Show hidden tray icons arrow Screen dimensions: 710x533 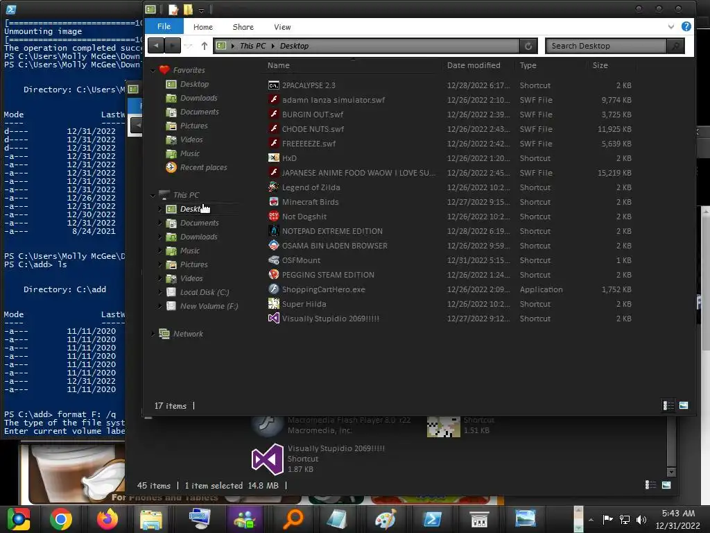591,519
